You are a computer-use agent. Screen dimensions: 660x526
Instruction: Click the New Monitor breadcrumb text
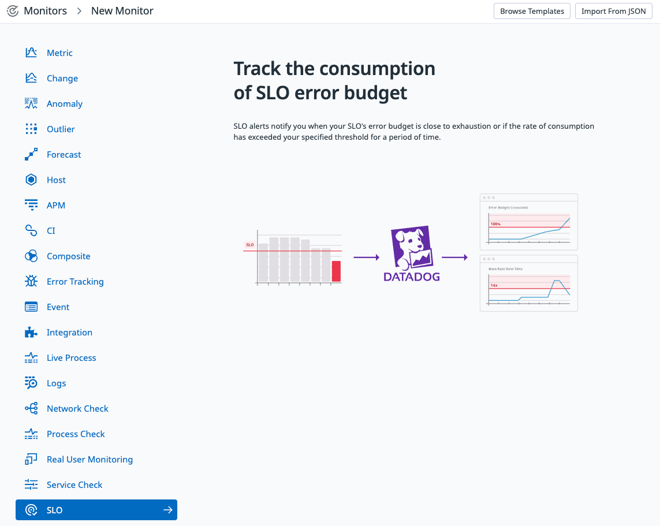coord(122,11)
